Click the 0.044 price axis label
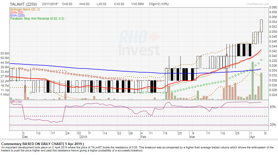Image resolution: width=278 pixels, height=155 pixels. tap(273, 46)
